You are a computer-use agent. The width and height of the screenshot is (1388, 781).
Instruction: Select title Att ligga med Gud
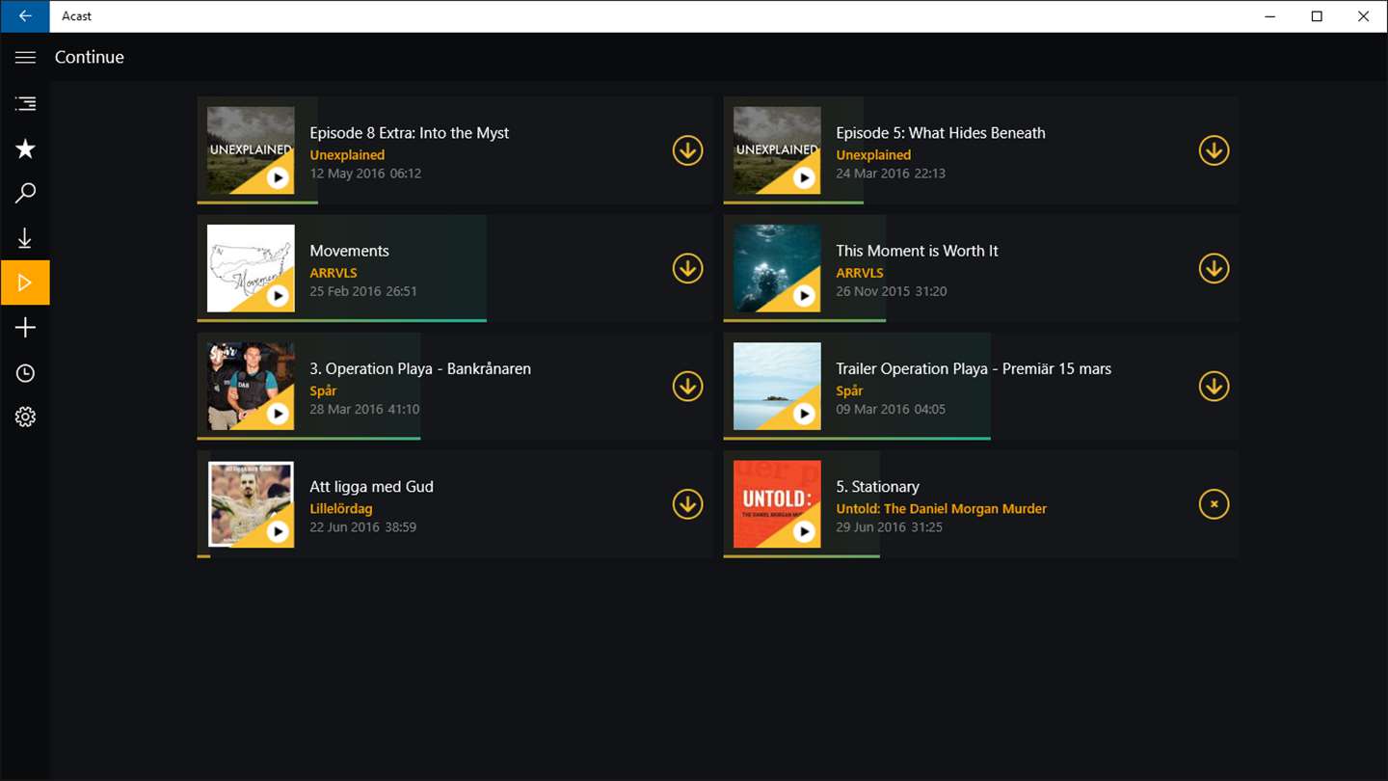[x=371, y=487]
